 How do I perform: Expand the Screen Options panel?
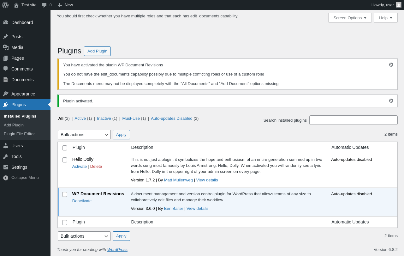(350, 18)
